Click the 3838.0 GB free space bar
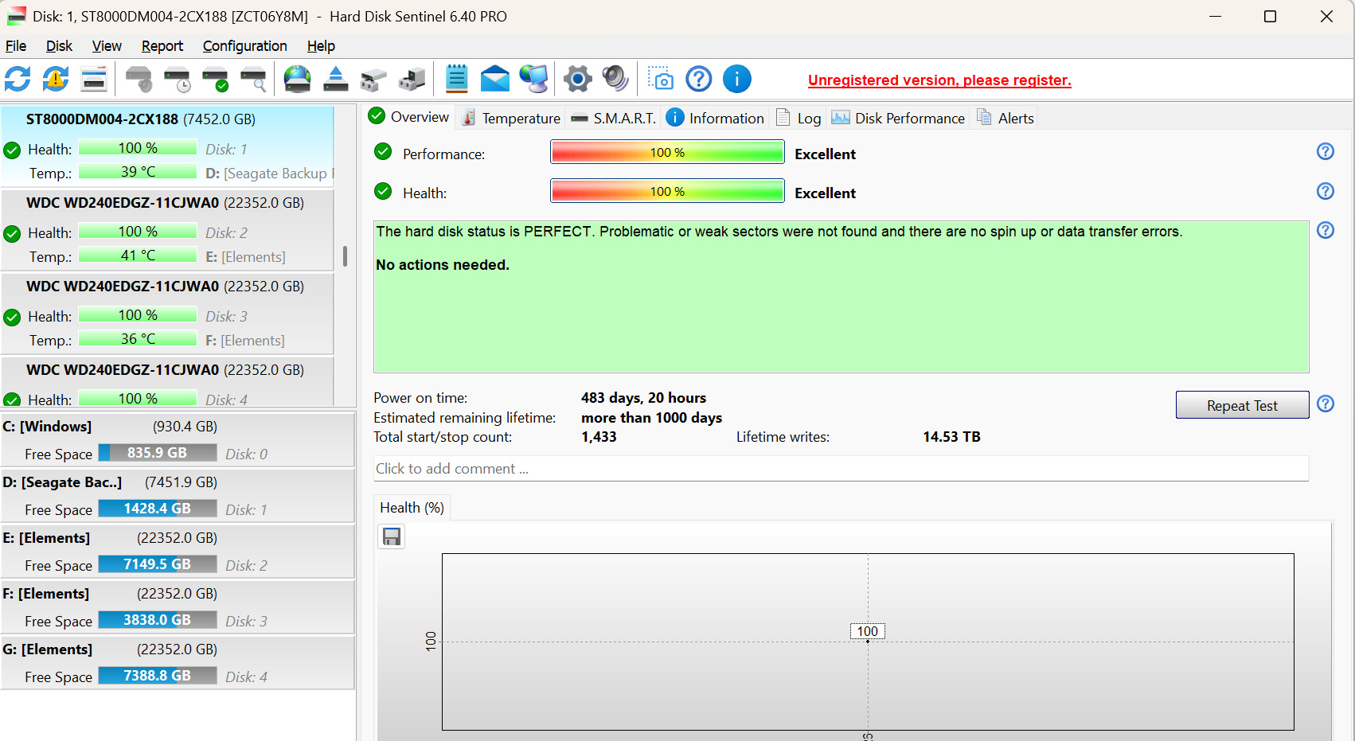Screen dimensions: 1355x741 [x=158, y=620]
